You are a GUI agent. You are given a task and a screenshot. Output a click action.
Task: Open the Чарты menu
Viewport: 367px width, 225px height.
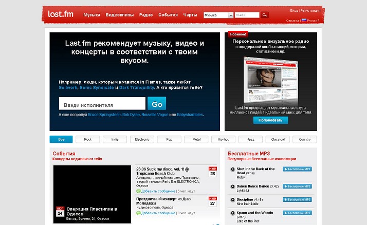(190, 15)
